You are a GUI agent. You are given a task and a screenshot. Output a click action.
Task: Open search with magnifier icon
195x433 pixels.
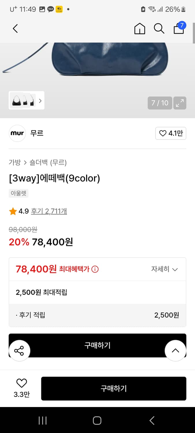pos(159,29)
